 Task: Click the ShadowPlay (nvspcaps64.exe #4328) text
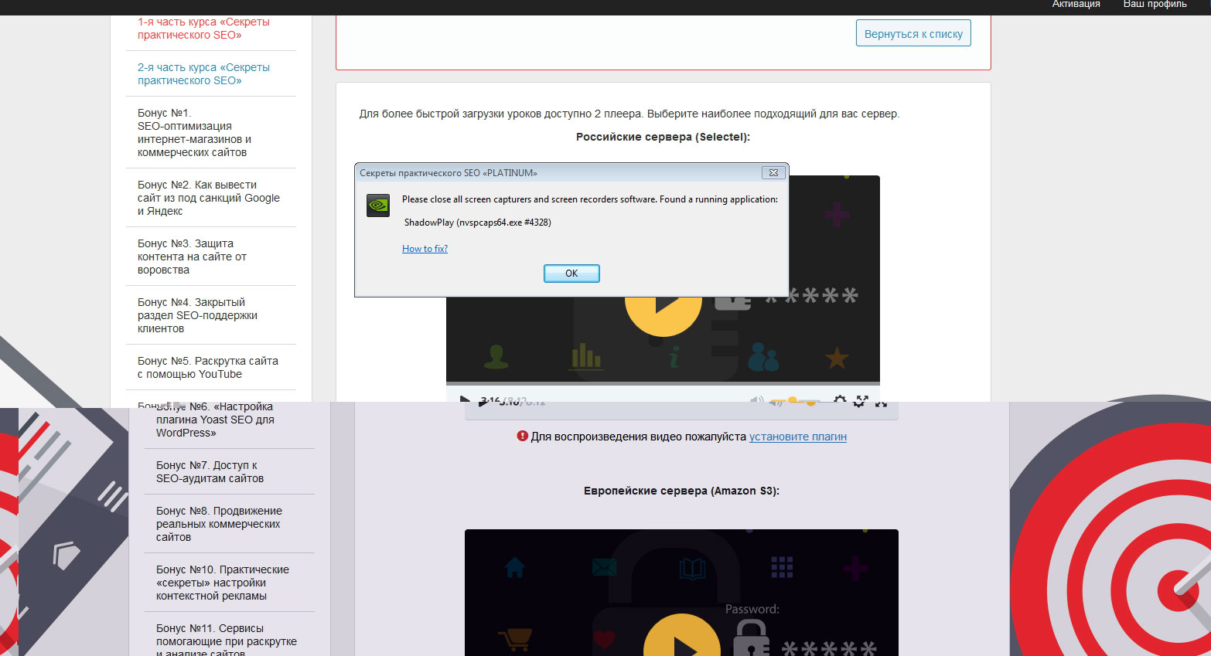pyautogui.click(x=478, y=223)
